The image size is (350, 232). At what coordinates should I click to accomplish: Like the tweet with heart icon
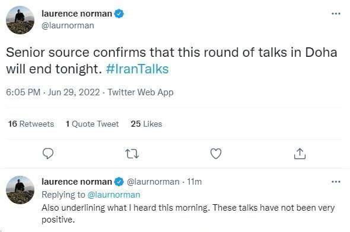[216, 154]
